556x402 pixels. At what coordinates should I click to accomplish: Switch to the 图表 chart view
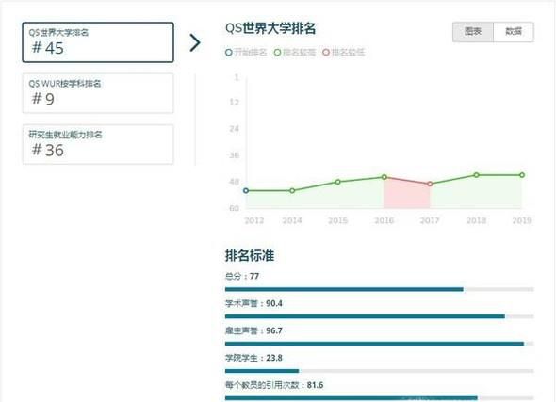tap(473, 32)
